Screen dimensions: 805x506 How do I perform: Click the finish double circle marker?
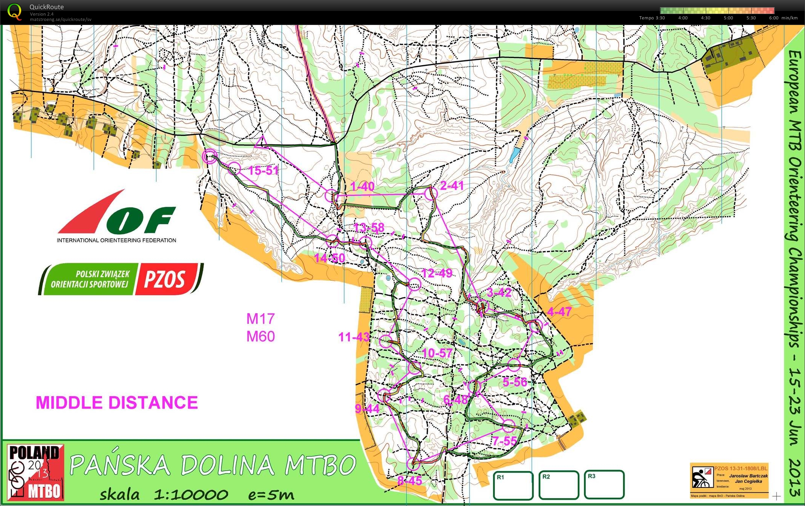209,156
